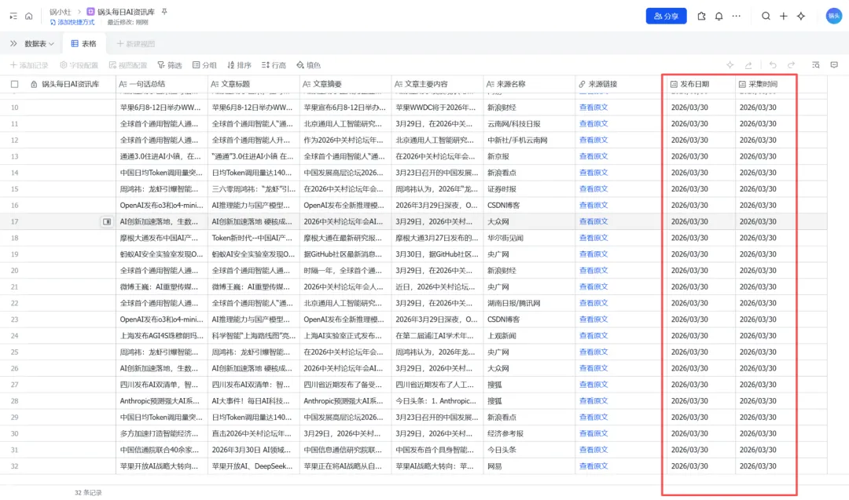Open the search magnifier icon
Viewport: 849px width, 500px height.
766,16
